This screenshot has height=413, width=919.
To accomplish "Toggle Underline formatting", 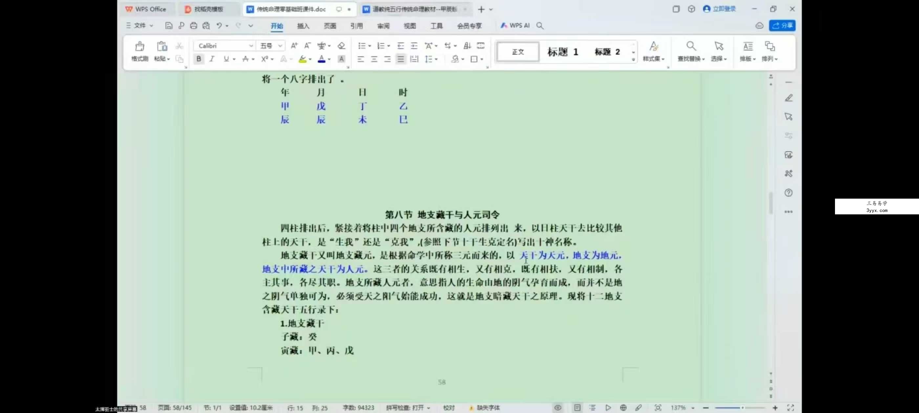I will coord(226,59).
